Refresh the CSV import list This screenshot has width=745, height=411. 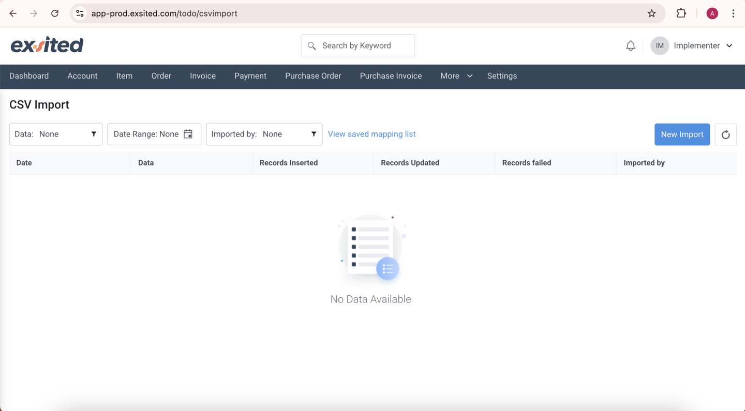click(x=725, y=134)
